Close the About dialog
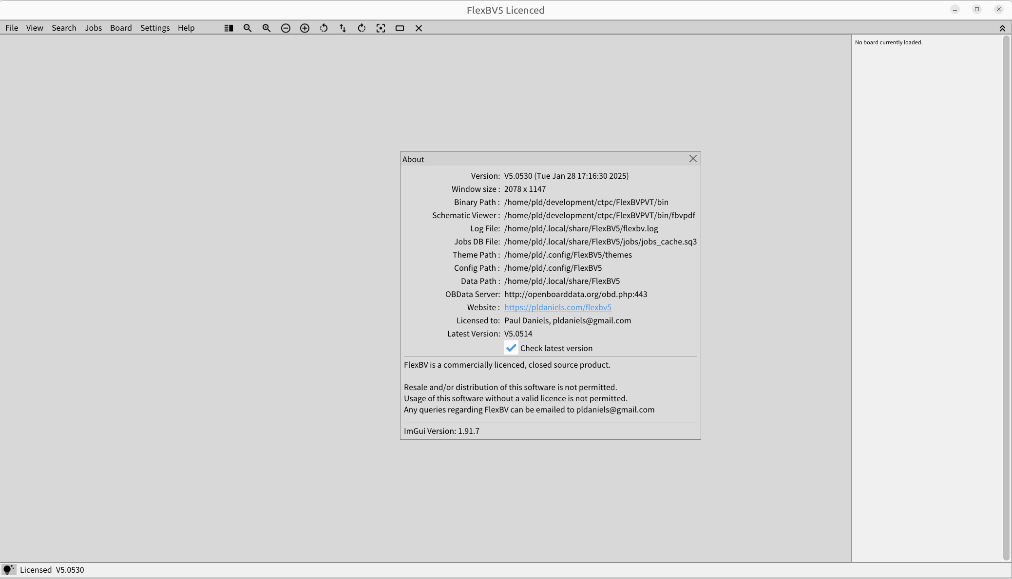 [x=693, y=159]
